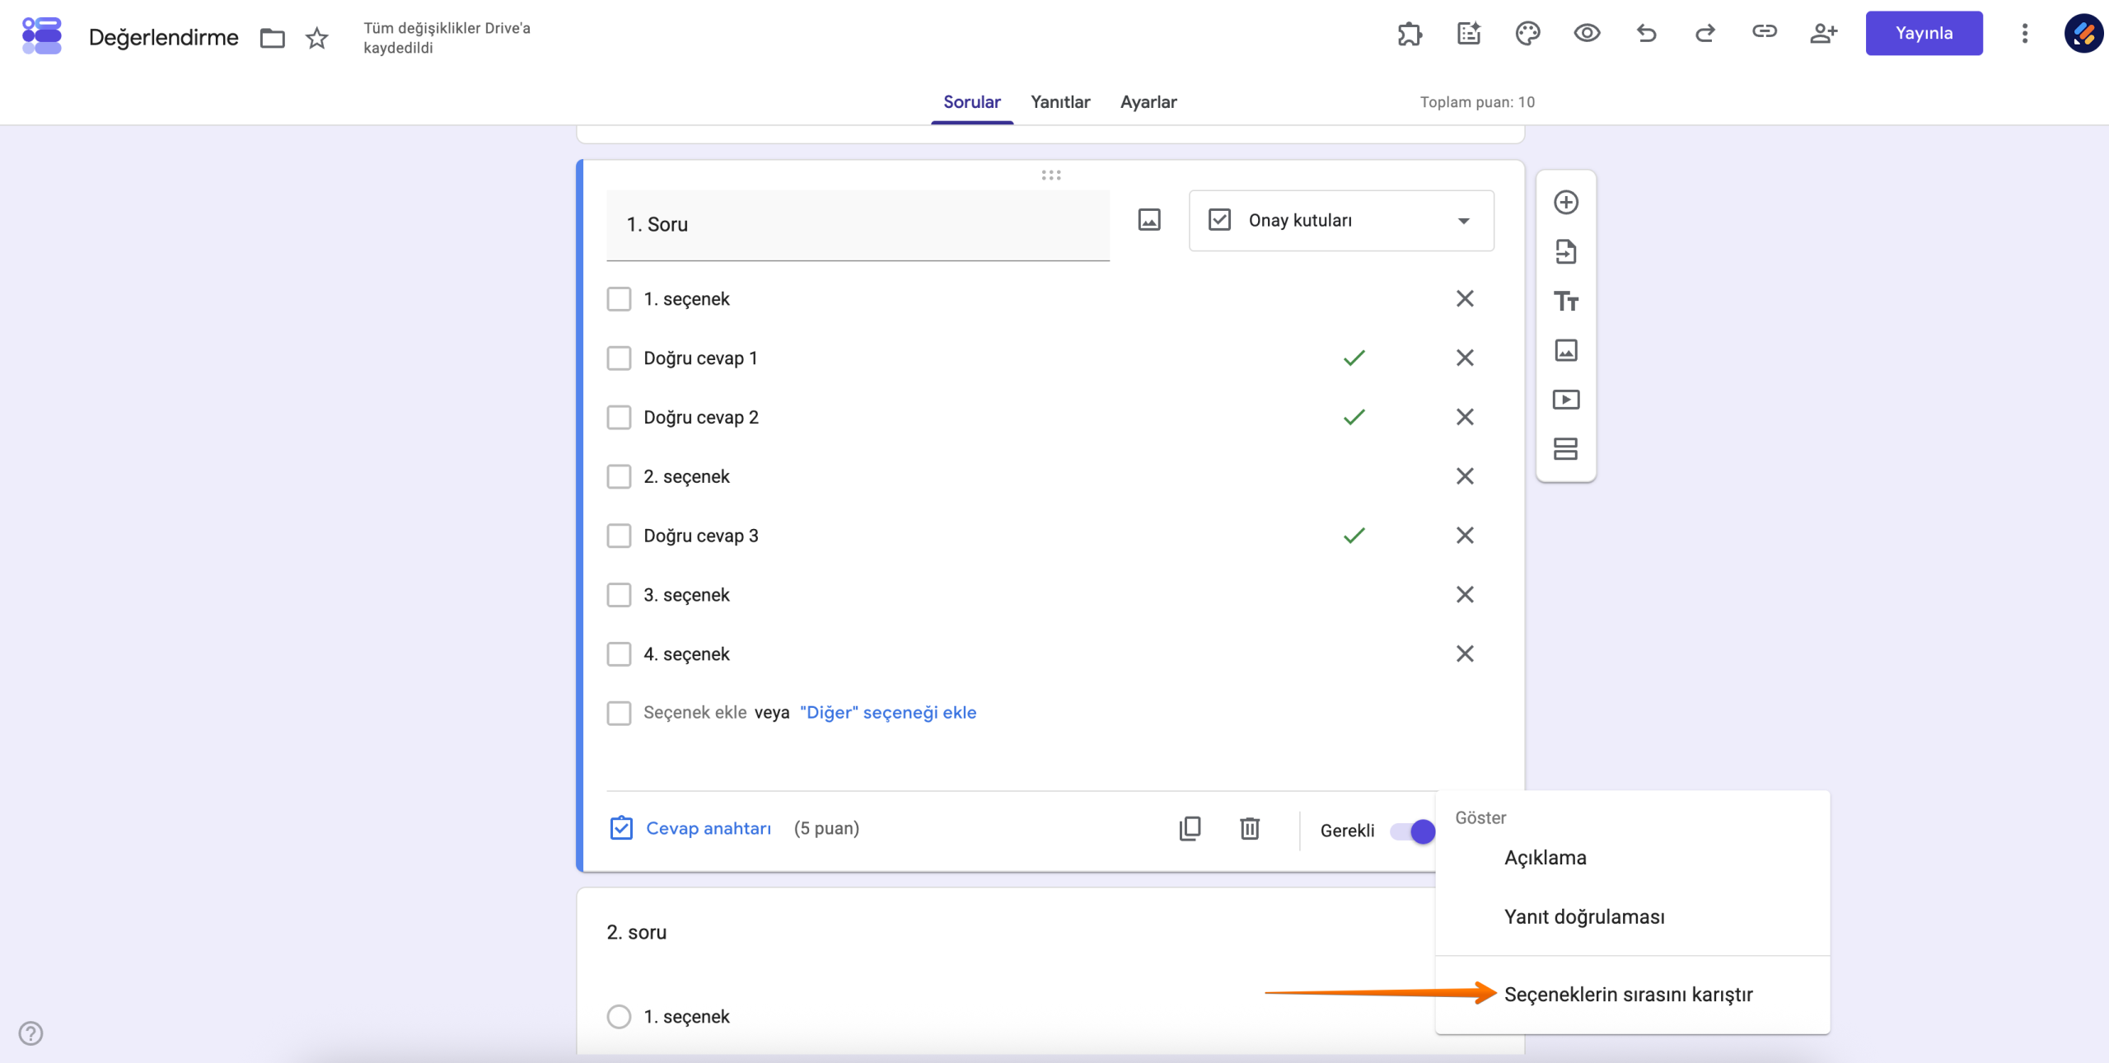
Task: Remove option 2. seçenek
Action: point(1464,477)
